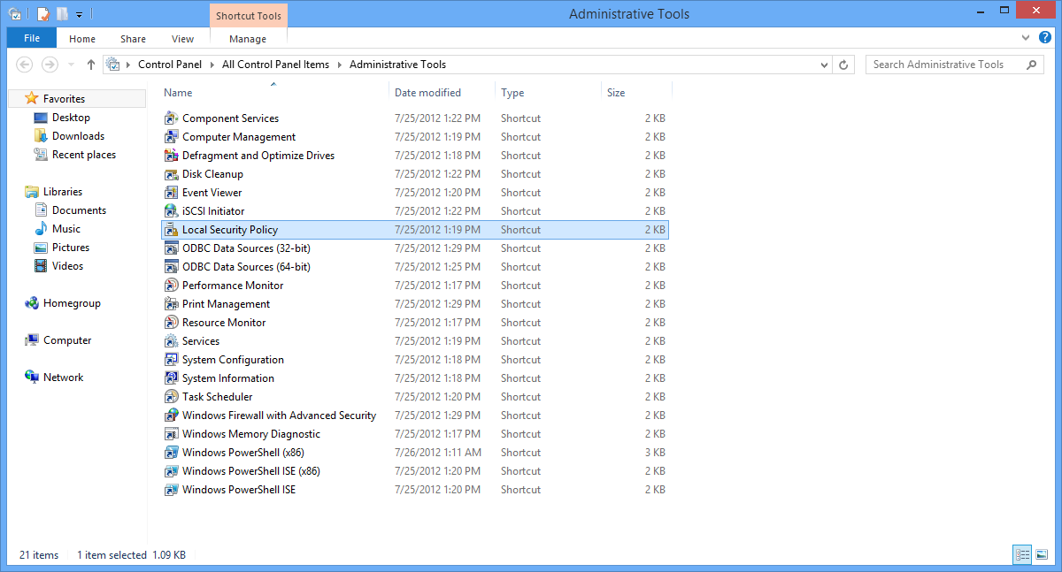Open the Recent locations dropdown arrow
1062x572 pixels.
coord(71,65)
